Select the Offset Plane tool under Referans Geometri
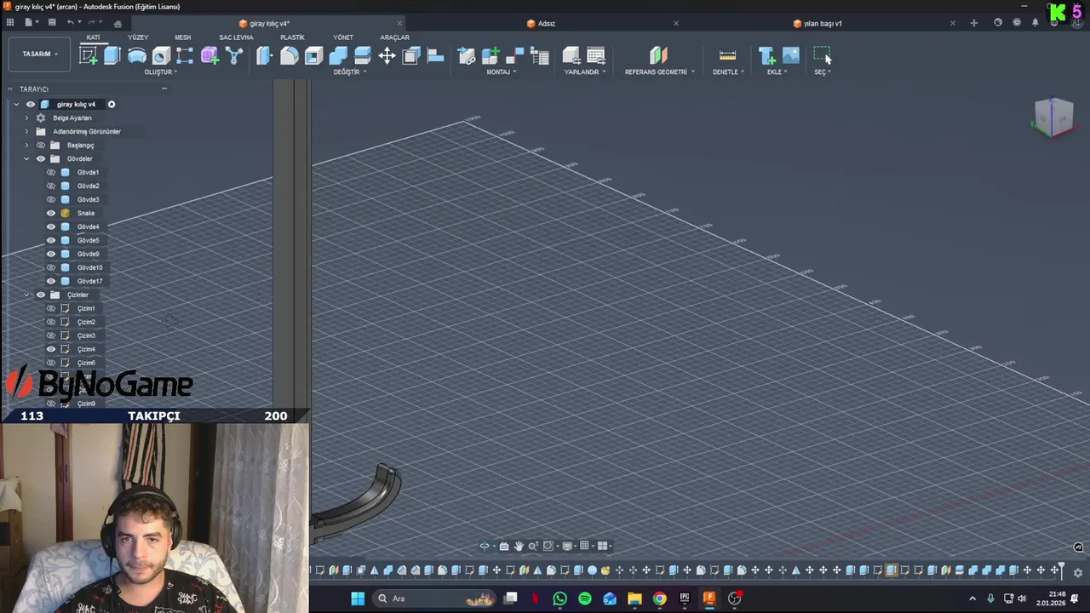Viewport: 1090px width, 613px height. (x=658, y=56)
